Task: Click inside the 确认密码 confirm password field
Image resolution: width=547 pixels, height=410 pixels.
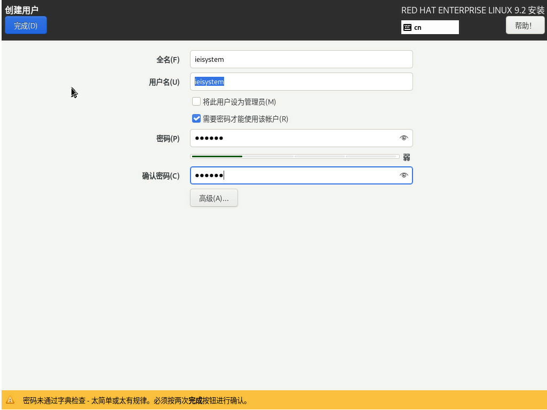Action: (294, 175)
